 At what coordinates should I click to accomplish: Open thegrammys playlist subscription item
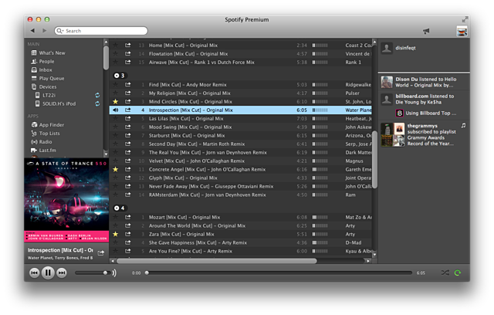point(424,134)
